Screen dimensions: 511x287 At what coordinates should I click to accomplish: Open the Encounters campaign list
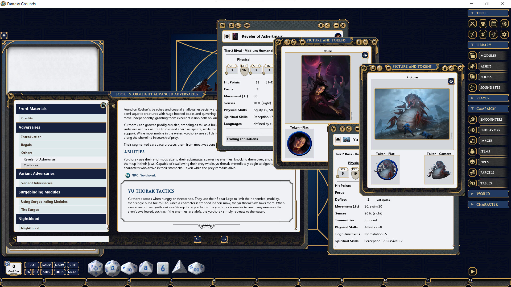pyautogui.click(x=492, y=119)
